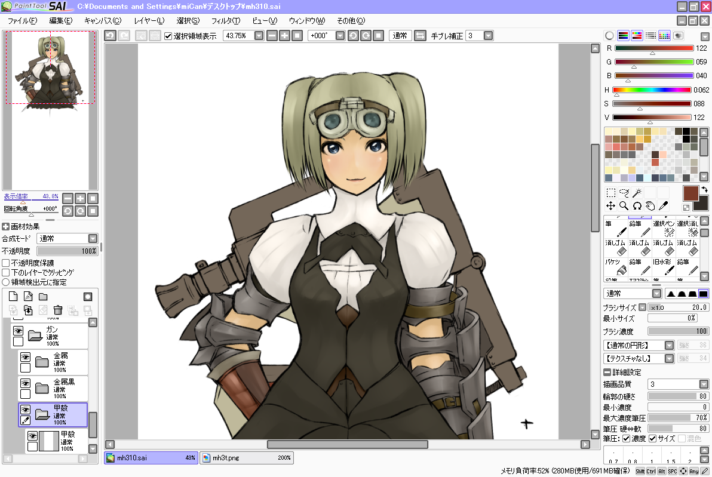The height and width of the screenshot is (477, 712).
Task: Enable 下のレイヤーでクリッピング clipping checkbox
Action: click(x=6, y=272)
